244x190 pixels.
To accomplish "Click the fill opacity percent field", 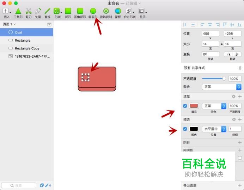I will (x=235, y=106).
